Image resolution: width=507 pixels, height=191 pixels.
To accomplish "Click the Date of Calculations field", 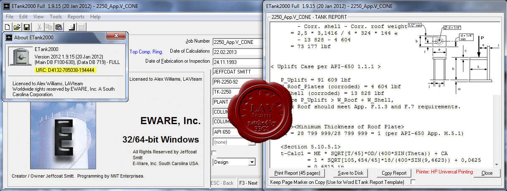I will click(x=236, y=52).
